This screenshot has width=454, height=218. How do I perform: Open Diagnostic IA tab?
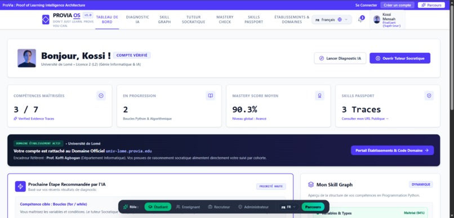pyautogui.click(x=137, y=19)
